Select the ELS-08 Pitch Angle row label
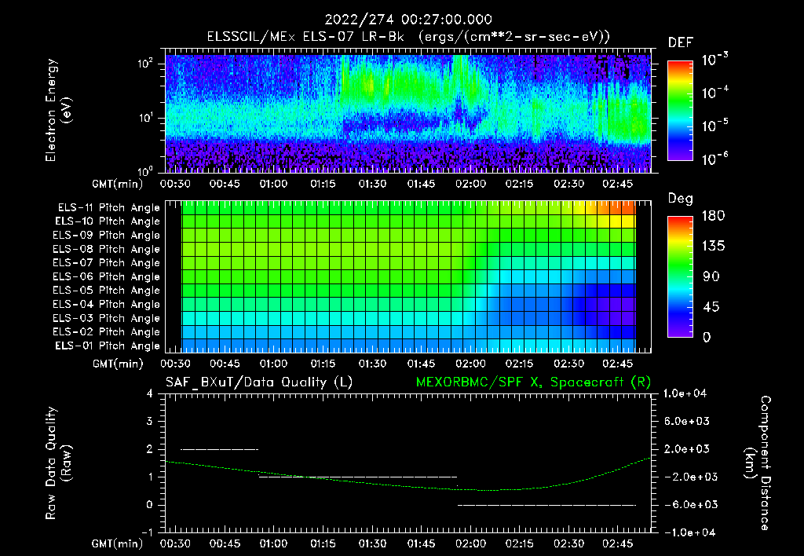The width and height of the screenshot is (804, 556). 106,249
